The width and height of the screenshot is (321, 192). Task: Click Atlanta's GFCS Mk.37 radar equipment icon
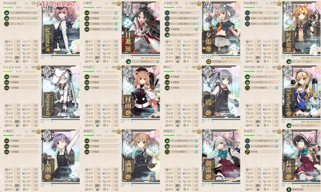point(6,24)
